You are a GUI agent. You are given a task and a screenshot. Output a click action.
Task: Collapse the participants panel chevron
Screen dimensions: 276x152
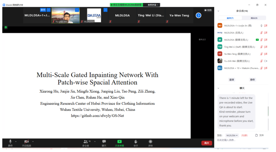(x=218, y=11)
